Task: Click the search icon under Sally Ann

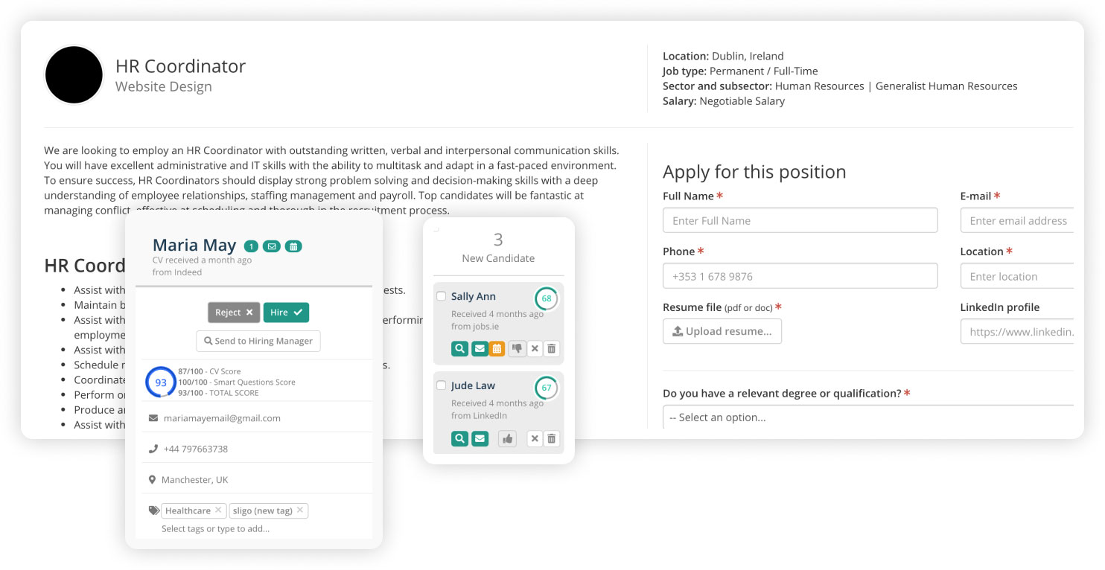Action: click(x=459, y=349)
